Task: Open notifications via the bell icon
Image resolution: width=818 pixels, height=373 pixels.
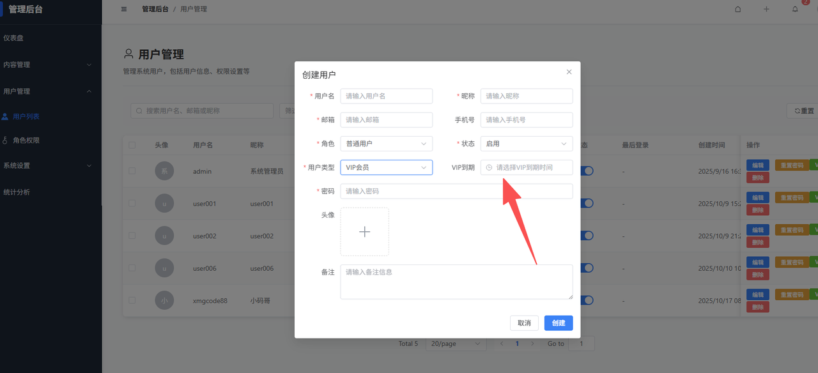Action: coord(795,9)
